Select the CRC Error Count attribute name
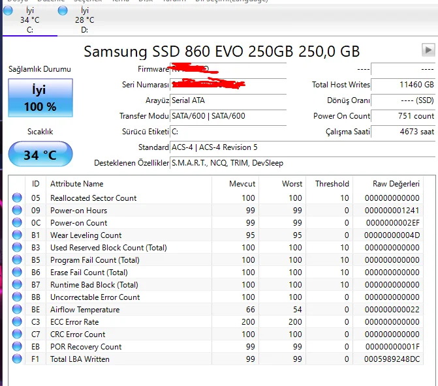 pos(78,334)
